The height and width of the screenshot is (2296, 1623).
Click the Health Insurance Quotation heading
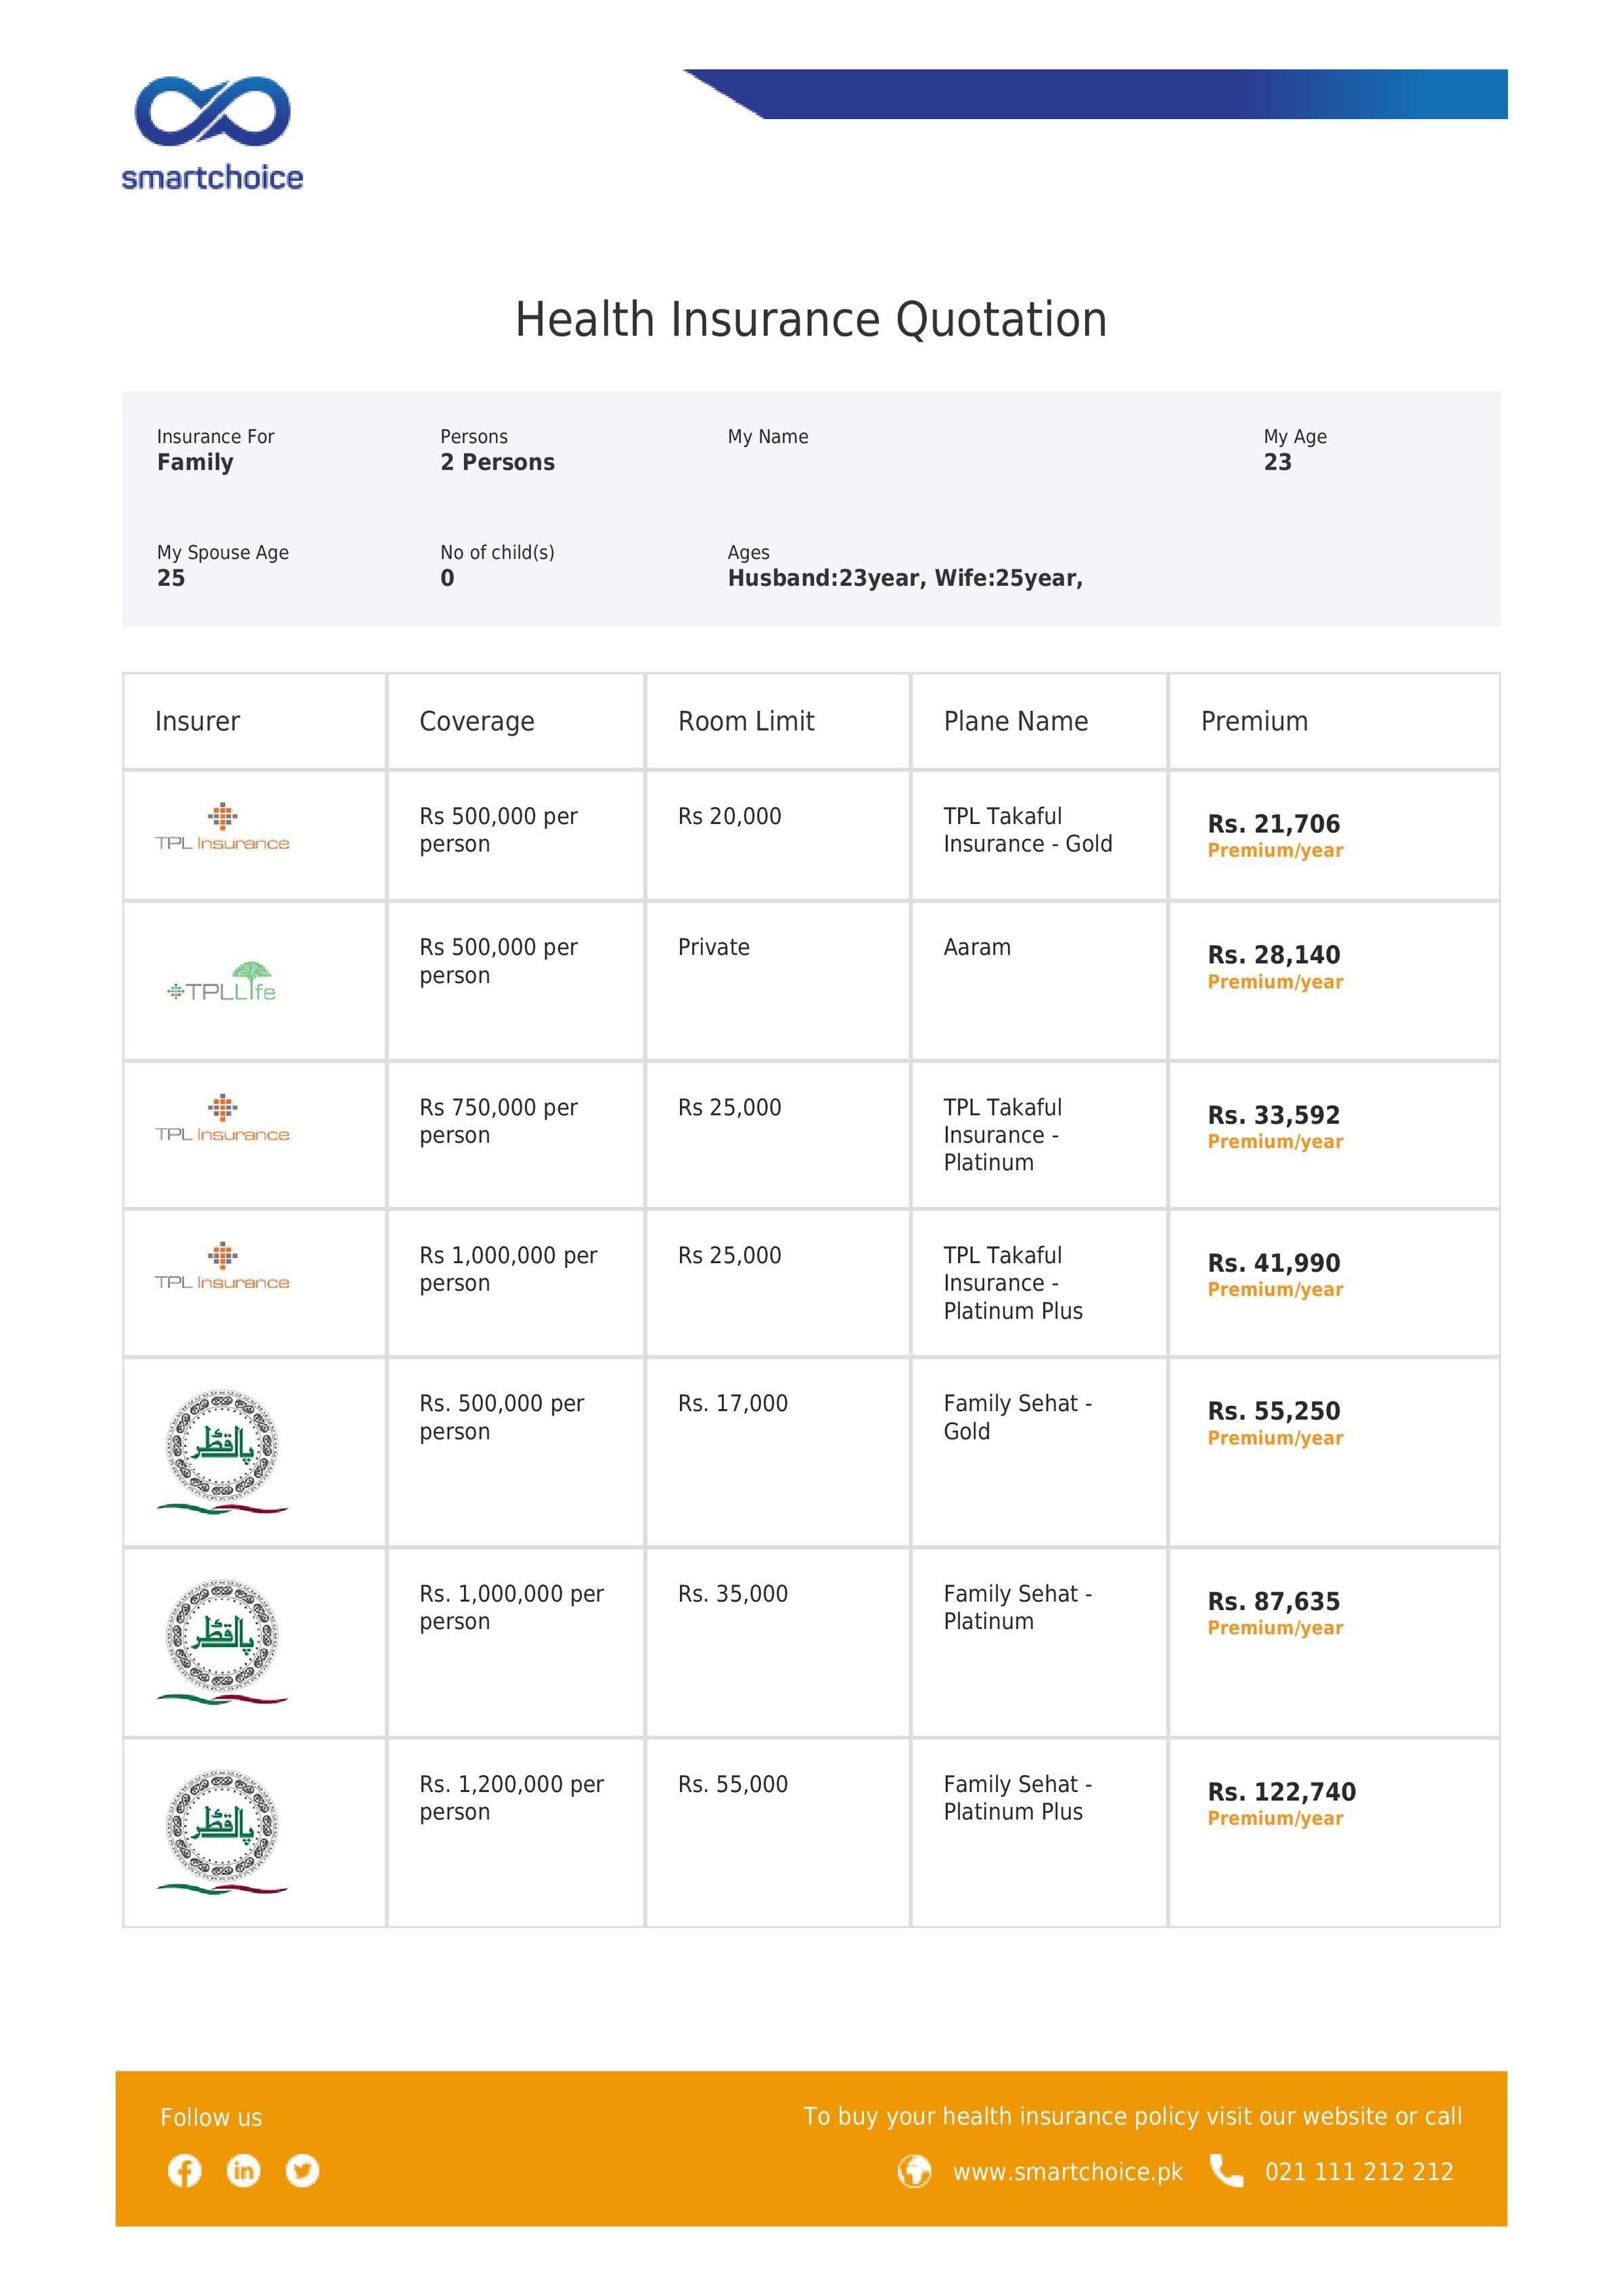(811, 320)
